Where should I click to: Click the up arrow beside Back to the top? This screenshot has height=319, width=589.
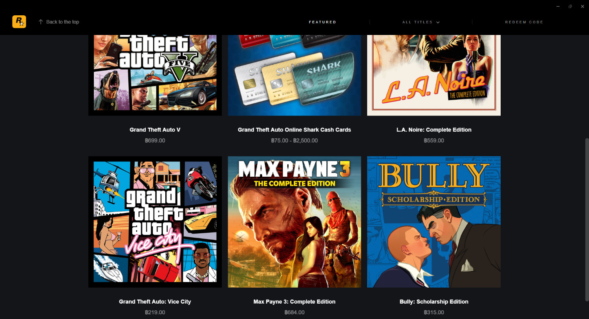tap(40, 22)
